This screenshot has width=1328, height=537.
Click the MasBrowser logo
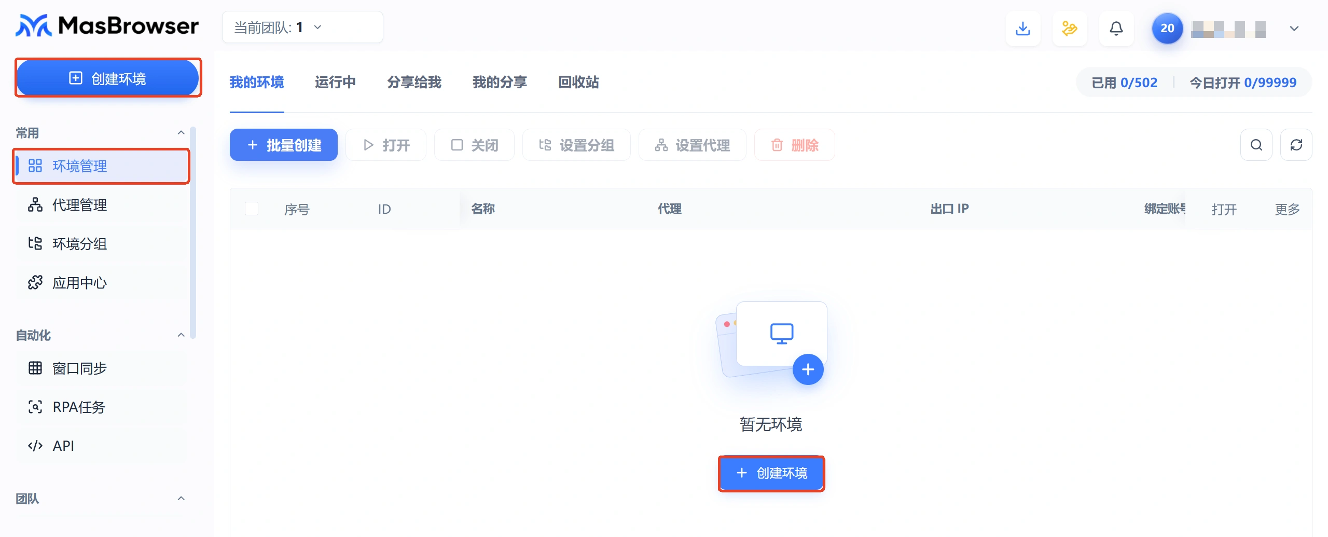(x=107, y=26)
